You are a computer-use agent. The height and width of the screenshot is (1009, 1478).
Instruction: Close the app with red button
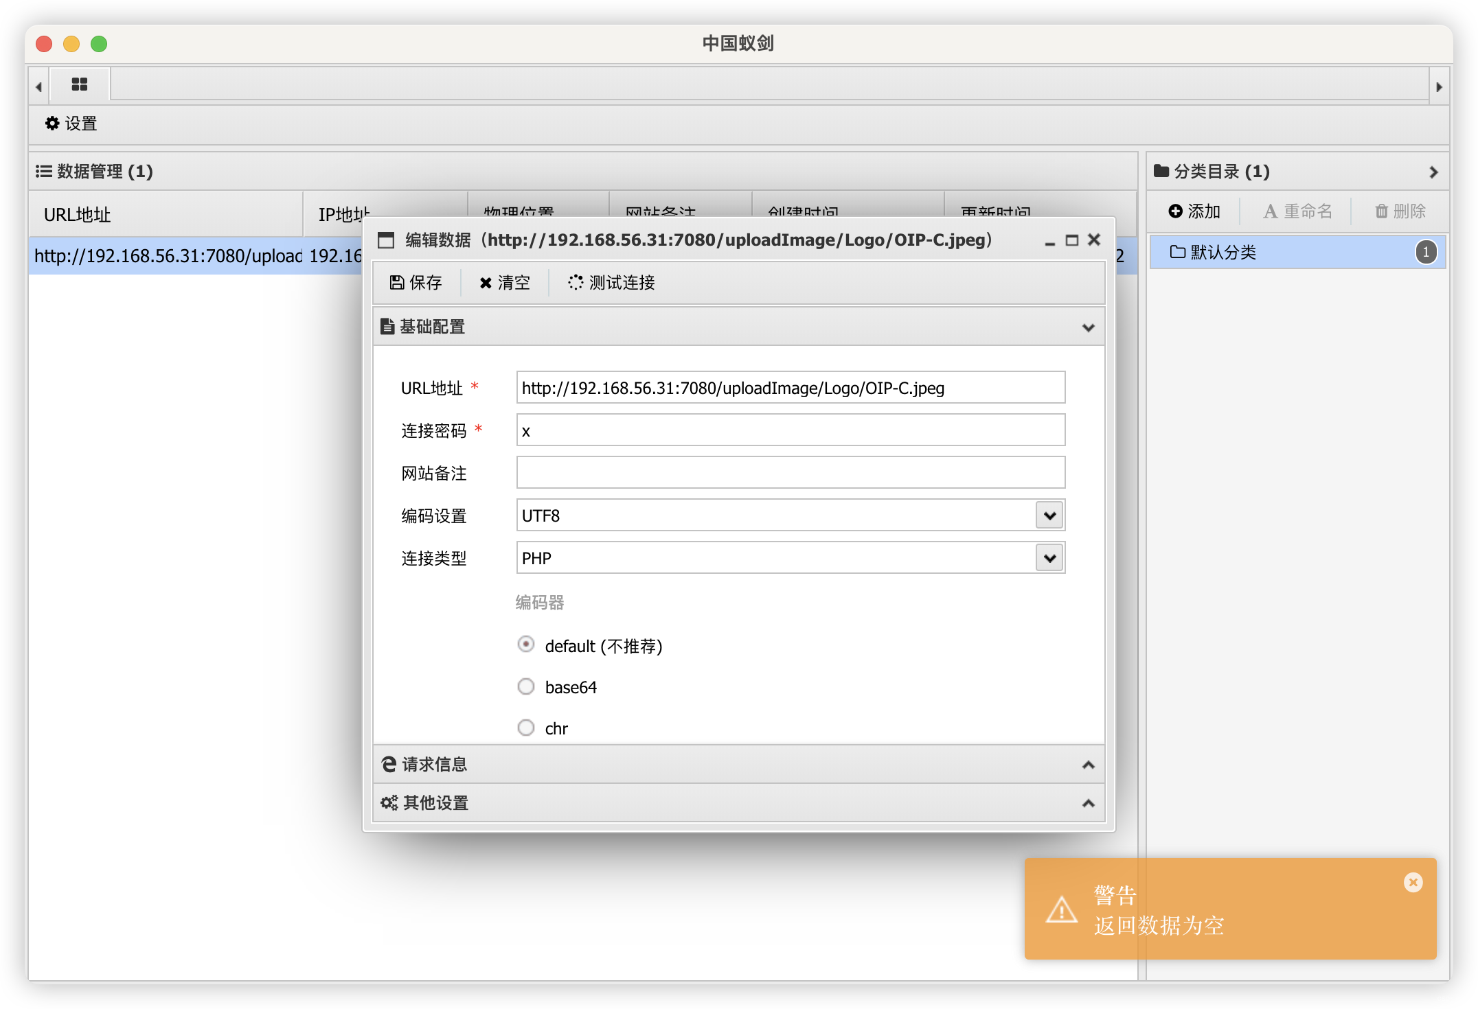tap(45, 44)
